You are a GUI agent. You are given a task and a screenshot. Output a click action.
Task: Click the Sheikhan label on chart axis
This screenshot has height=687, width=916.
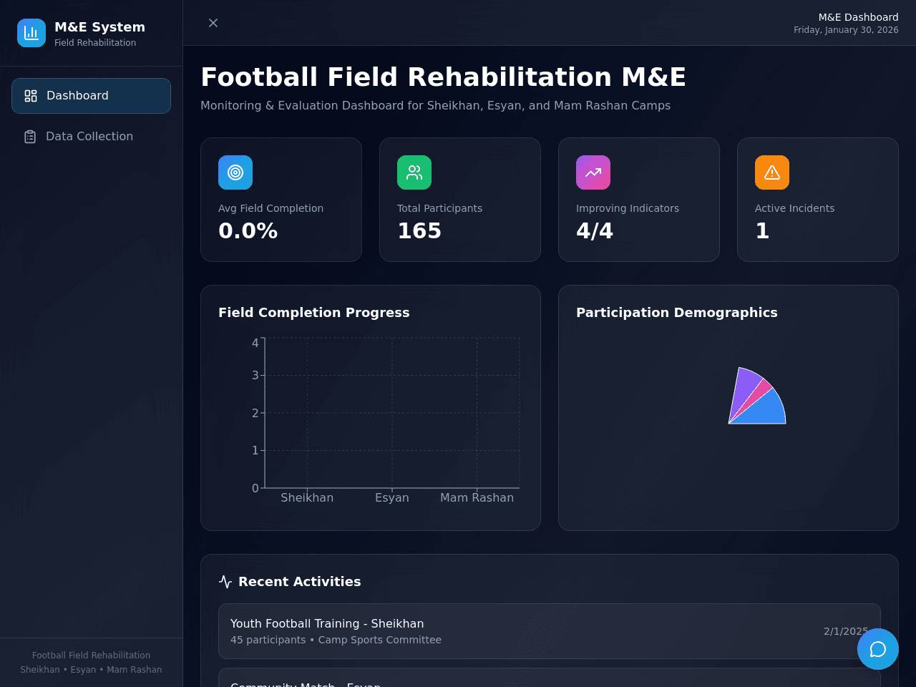(307, 498)
